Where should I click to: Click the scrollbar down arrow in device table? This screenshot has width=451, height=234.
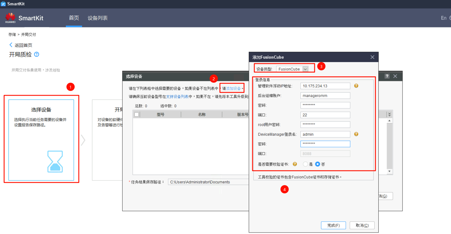pyautogui.click(x=389, y=171)
